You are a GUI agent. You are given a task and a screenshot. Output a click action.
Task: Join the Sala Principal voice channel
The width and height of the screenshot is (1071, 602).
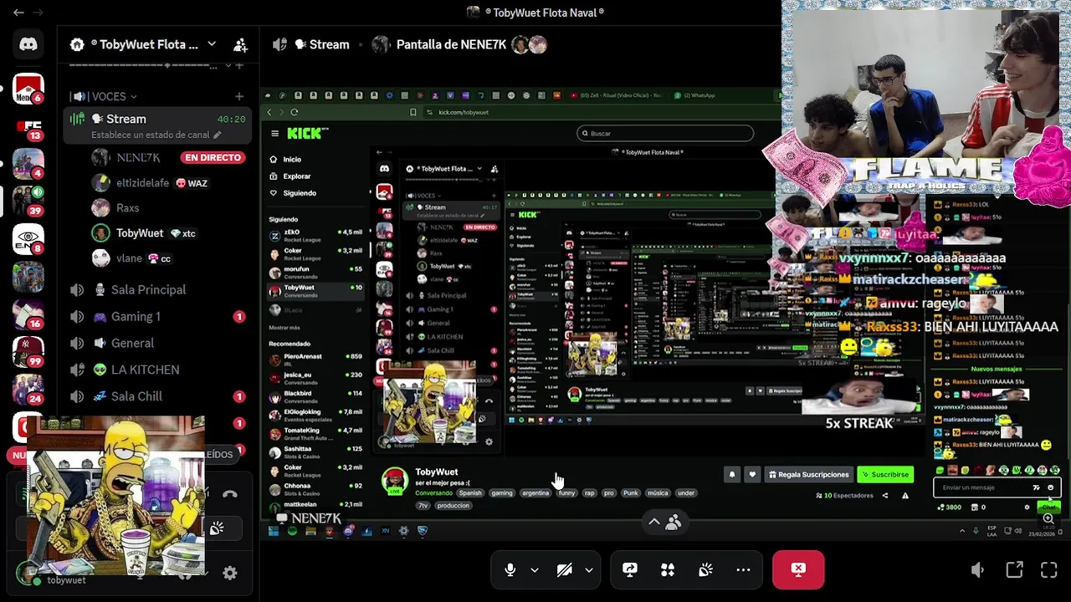158,289
